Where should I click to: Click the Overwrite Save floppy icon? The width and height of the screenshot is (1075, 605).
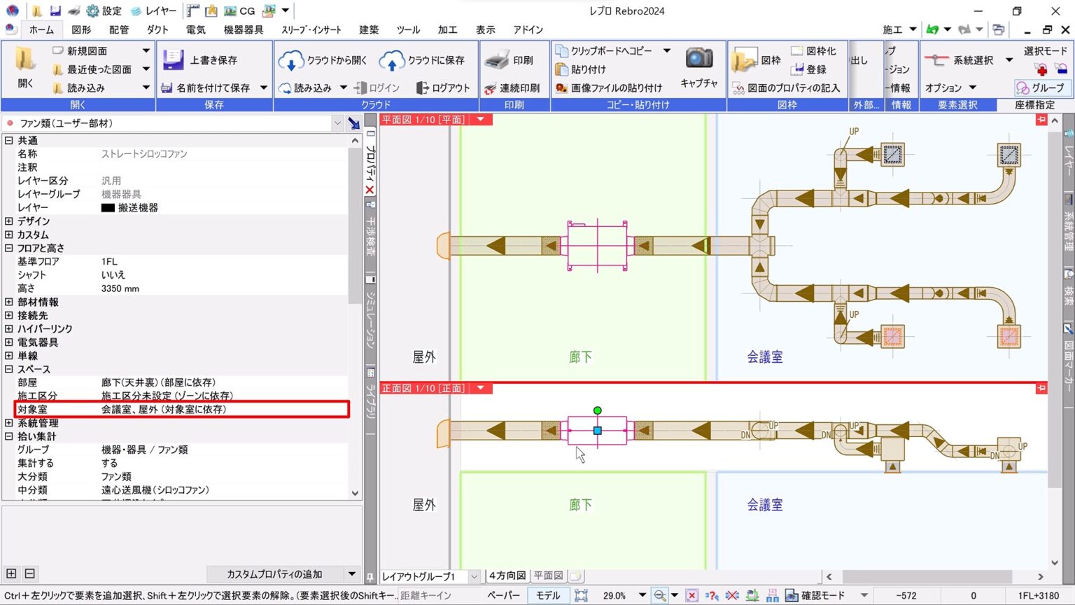[173, 60]
